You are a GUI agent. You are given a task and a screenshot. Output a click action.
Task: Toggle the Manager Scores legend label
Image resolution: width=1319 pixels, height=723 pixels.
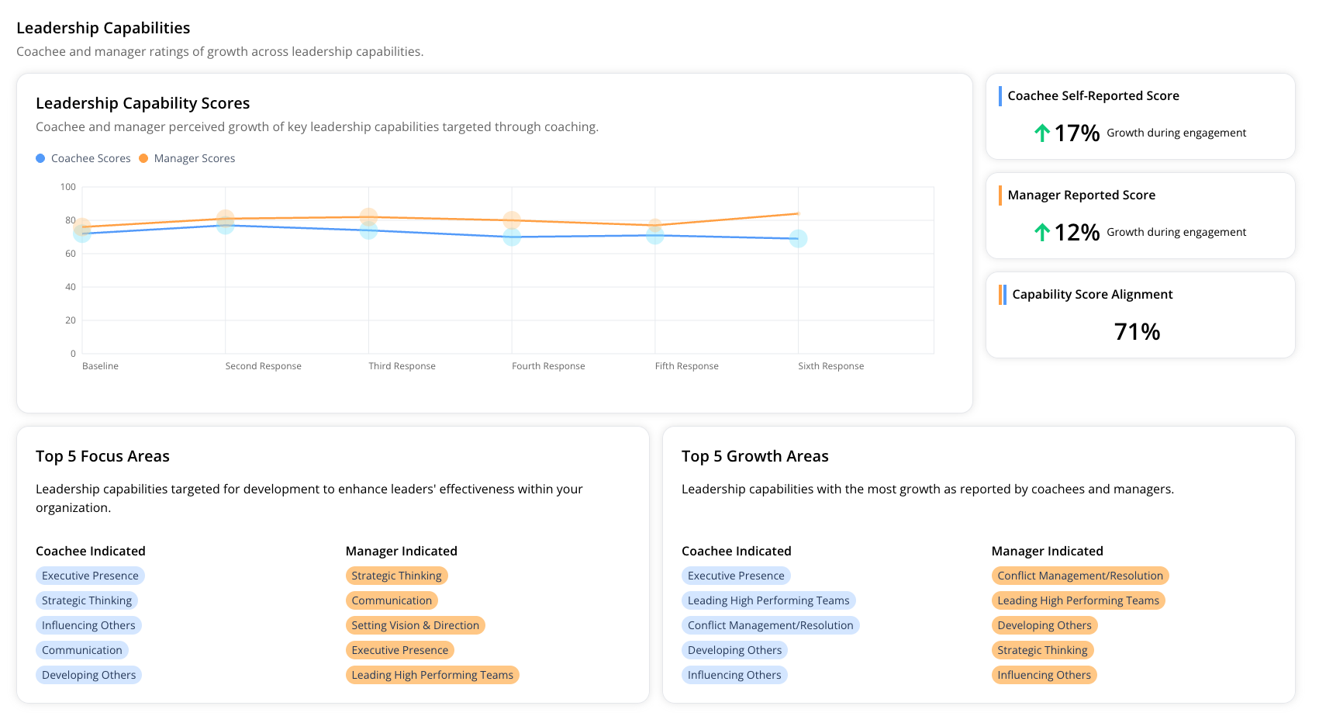point(194,158)
